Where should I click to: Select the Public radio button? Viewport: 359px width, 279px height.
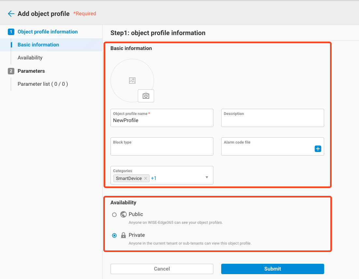(114, 215)
